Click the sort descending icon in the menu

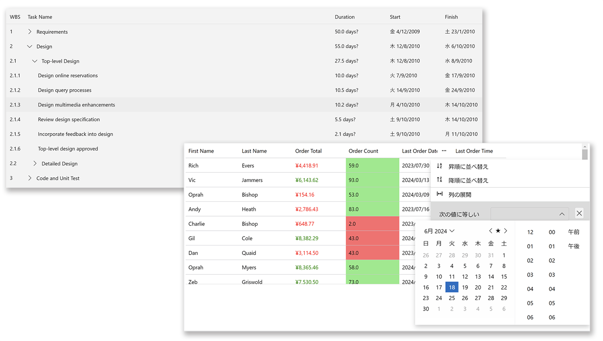tap(439, 180)
